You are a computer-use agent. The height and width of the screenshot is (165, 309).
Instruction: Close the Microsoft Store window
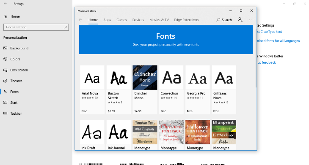click(251, 11)
